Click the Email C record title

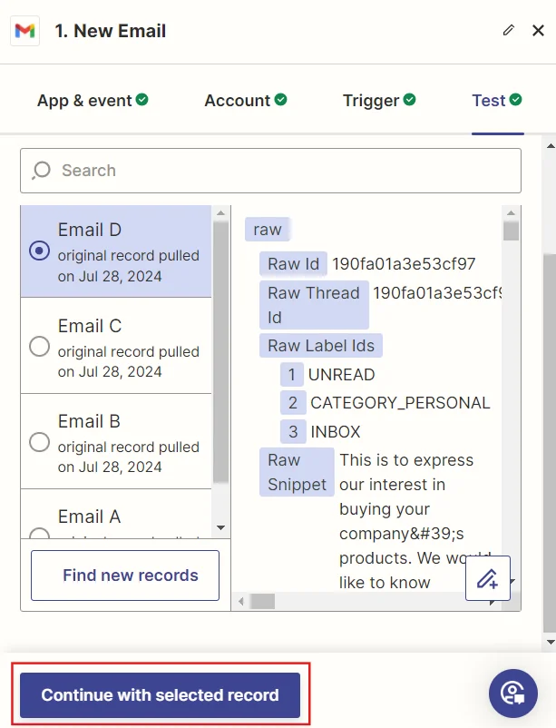[x=90, y=326]
